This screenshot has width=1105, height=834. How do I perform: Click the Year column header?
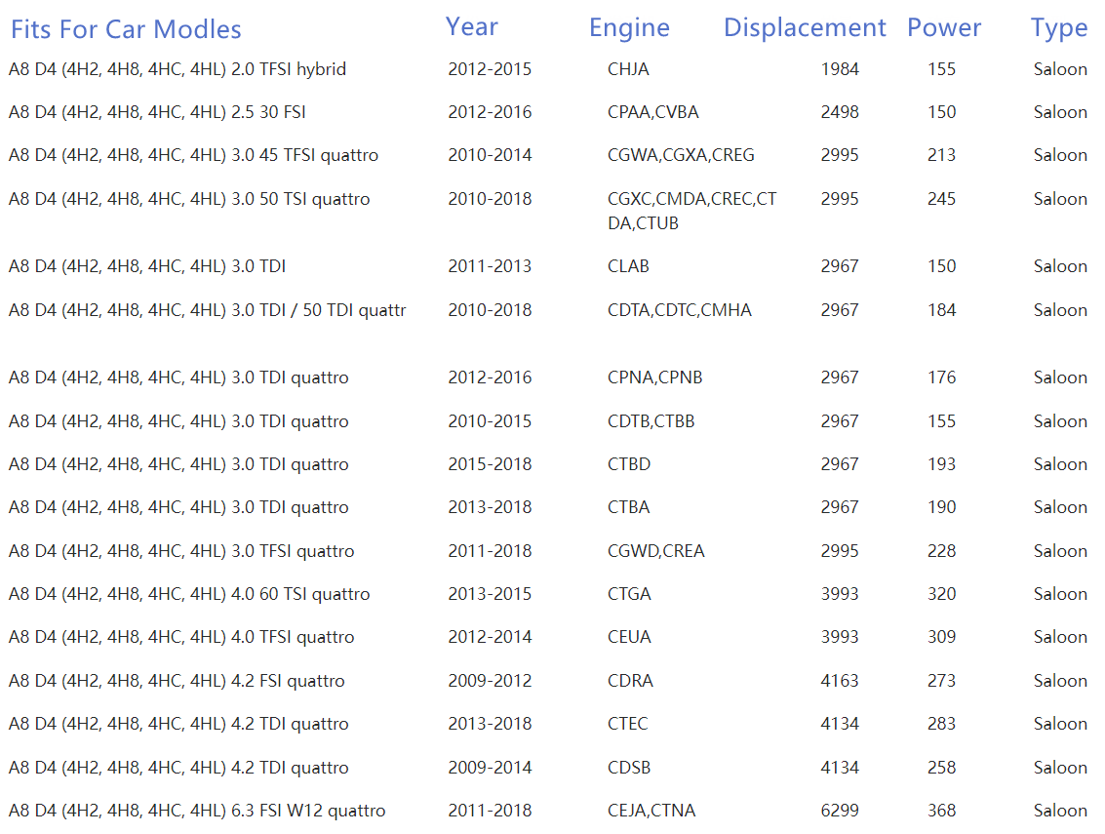pyautogui.click(x=471, y=26)
